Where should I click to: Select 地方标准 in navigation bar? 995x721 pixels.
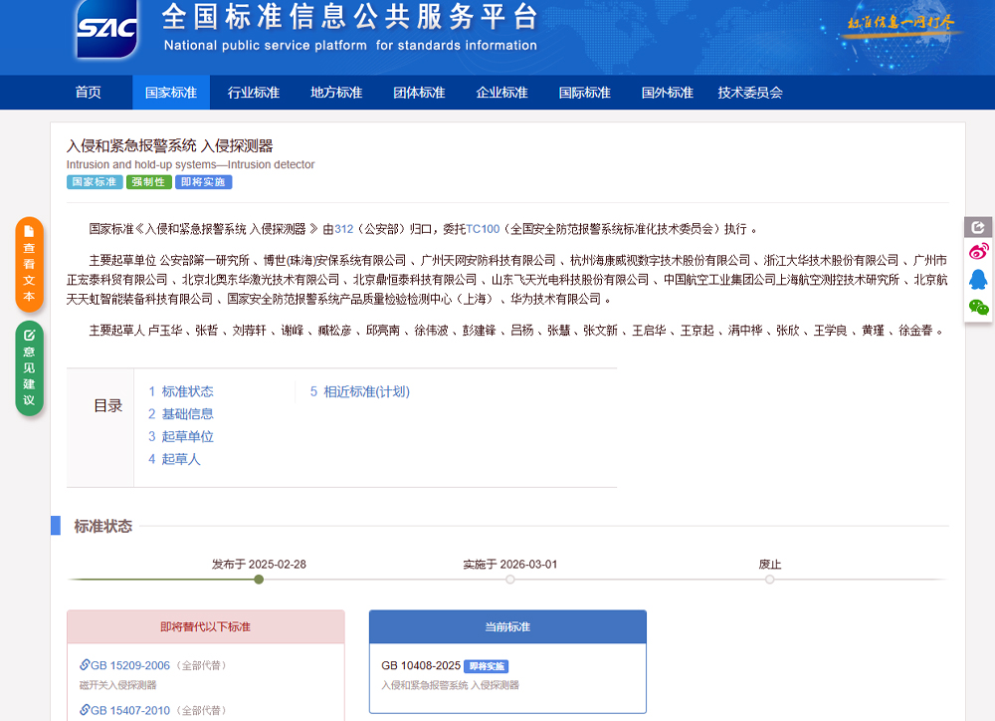(336, 93)
